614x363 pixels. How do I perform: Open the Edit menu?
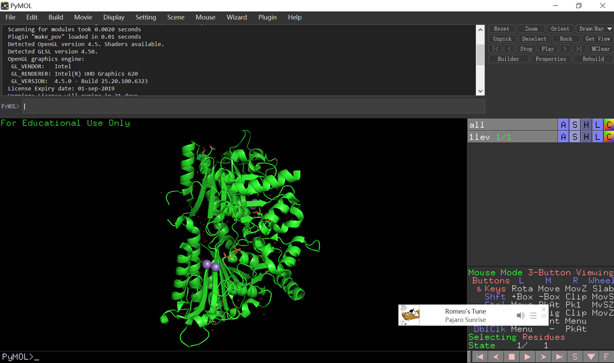[32, 17]
